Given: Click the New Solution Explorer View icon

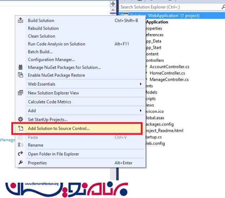Looking at the screenshot, I should click(x=21, y=93).
